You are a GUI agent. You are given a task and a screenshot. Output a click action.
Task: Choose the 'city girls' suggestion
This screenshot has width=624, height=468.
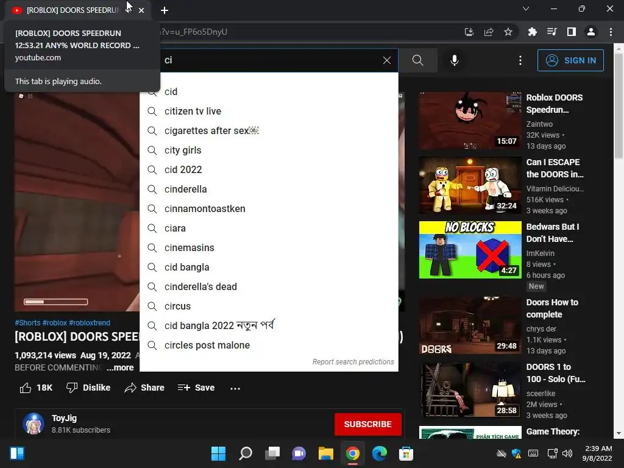(x=269, y=150)
